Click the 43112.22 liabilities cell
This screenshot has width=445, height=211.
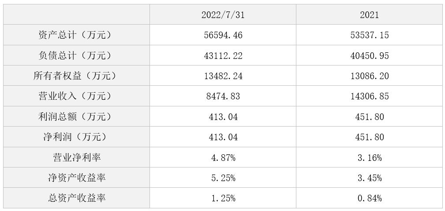(223, 55)
